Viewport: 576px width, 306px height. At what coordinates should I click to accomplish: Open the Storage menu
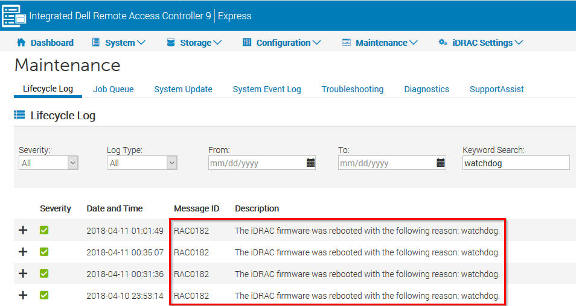click(194, 43)
